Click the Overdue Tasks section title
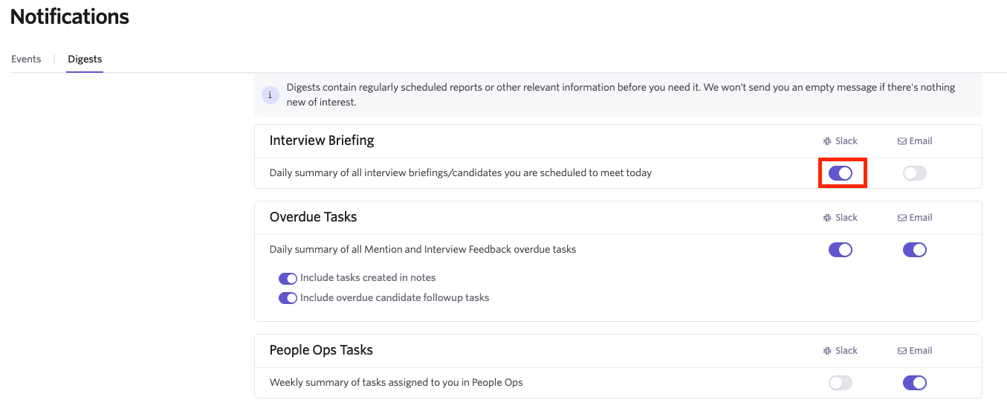1007x417 pixels. pos(313,217)
